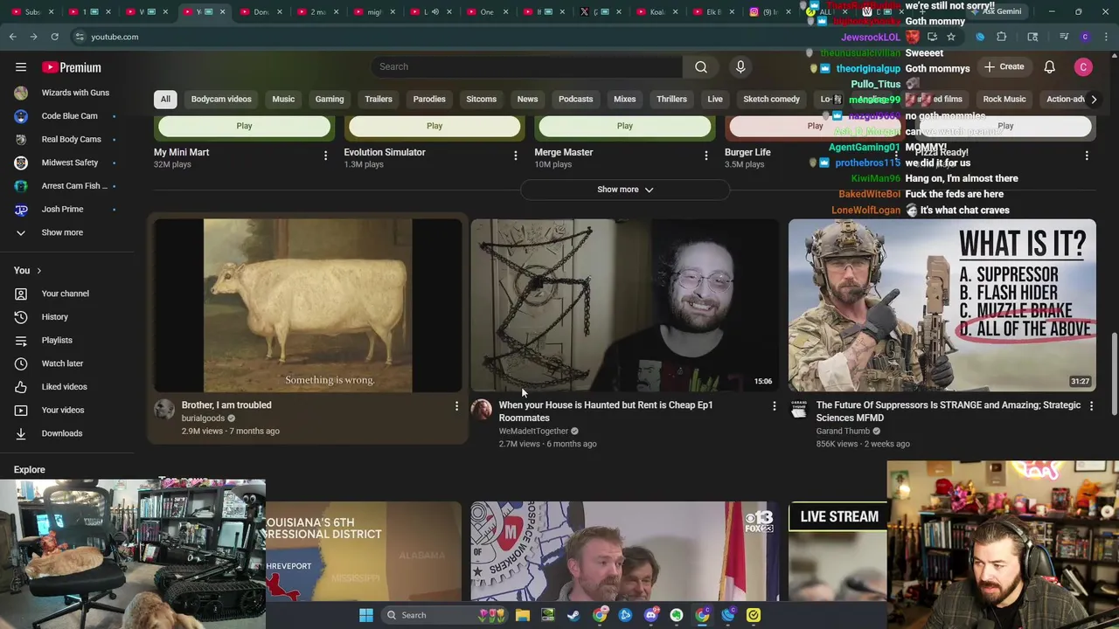Select the All category chip

tap(165, 99)
